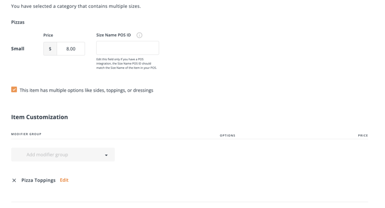Click into the Size Name POS ID field
The image size is (385, 208).
[x=128, y=48]
